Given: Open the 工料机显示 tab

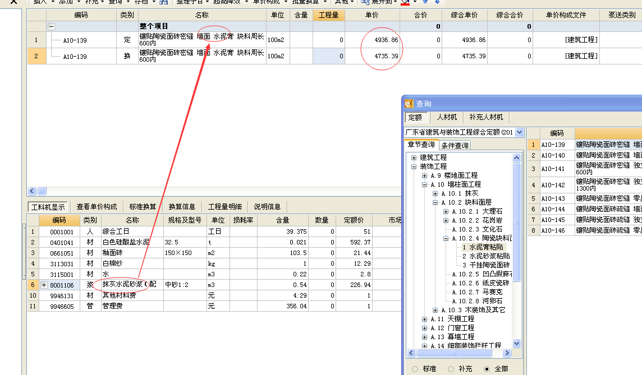Looking at the screenshot, I should (48, 207).
